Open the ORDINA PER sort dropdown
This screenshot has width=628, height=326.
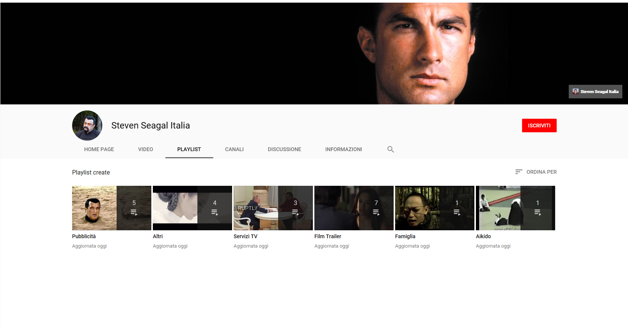(x=536, y=172)
